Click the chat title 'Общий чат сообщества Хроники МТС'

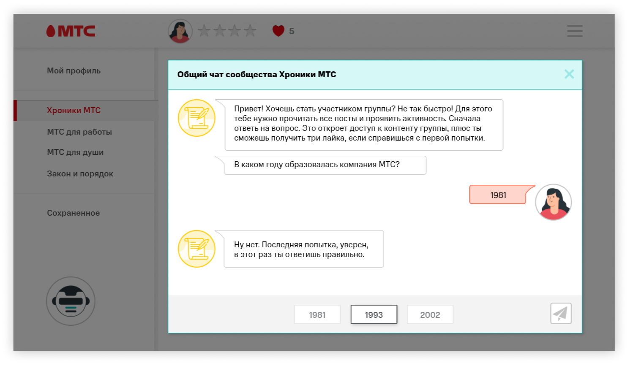click(256, 74)
